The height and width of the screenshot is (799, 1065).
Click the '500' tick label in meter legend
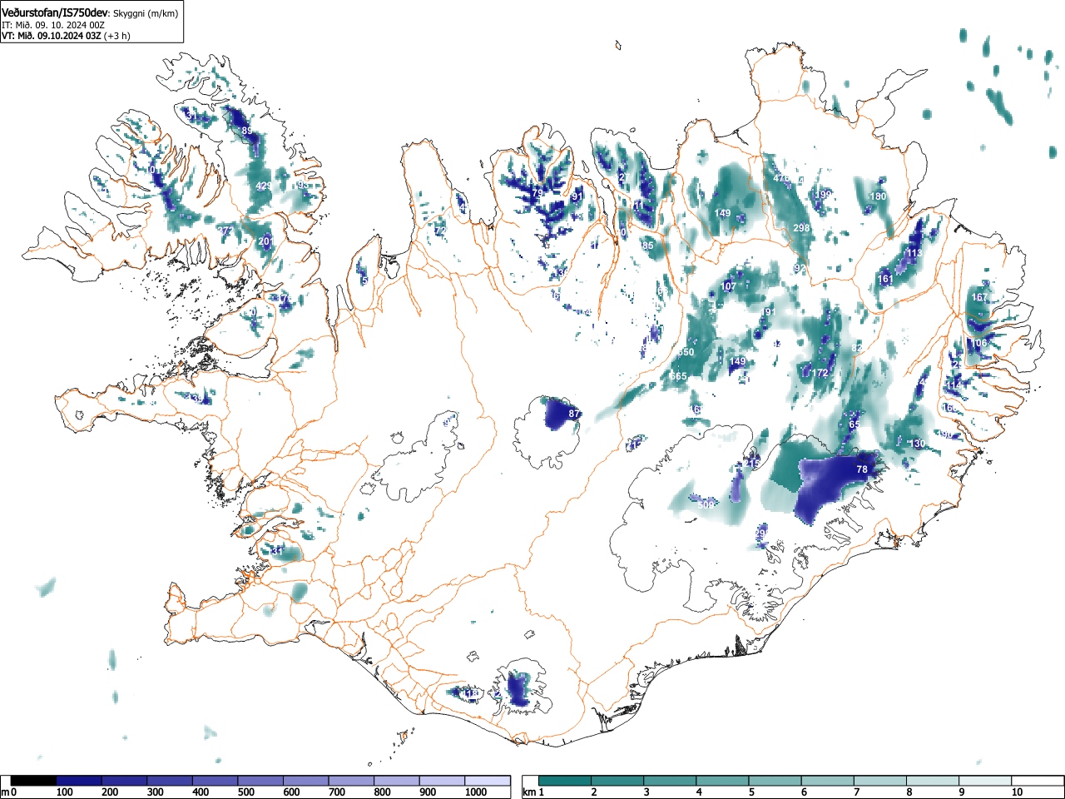245,792
